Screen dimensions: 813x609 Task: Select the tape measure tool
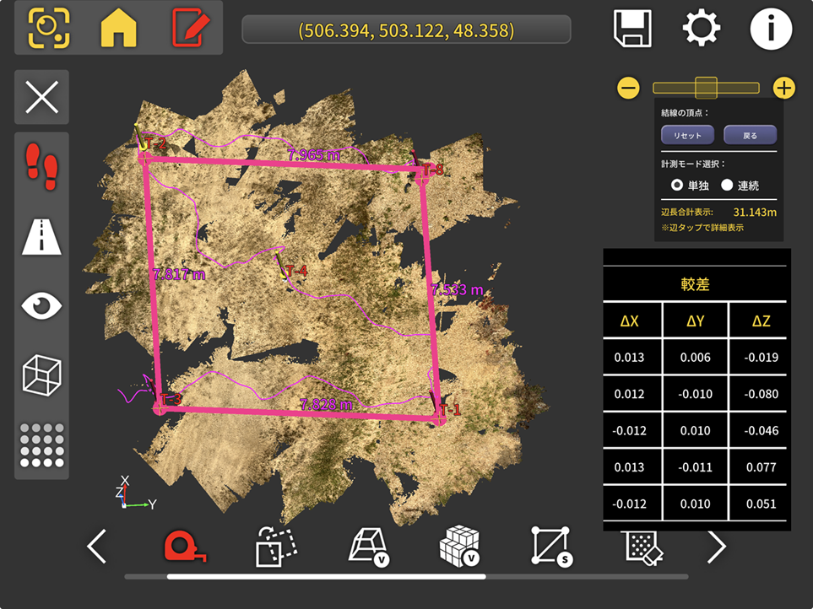pos(185,547)
